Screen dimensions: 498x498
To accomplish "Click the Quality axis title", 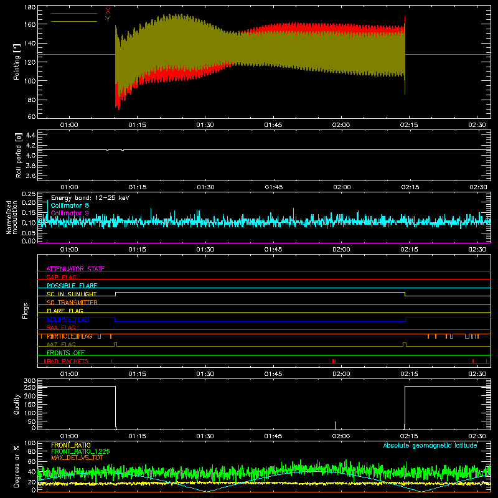I will [x=17, y=405].
